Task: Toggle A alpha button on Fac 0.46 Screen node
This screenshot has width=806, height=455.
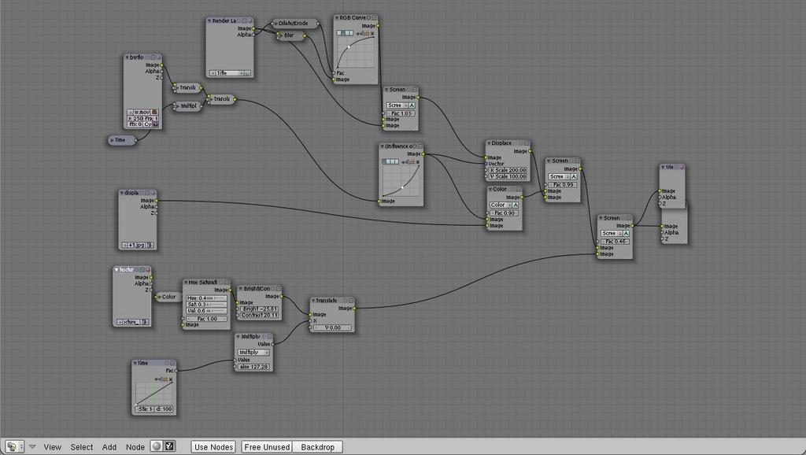Action: (626, 233)
